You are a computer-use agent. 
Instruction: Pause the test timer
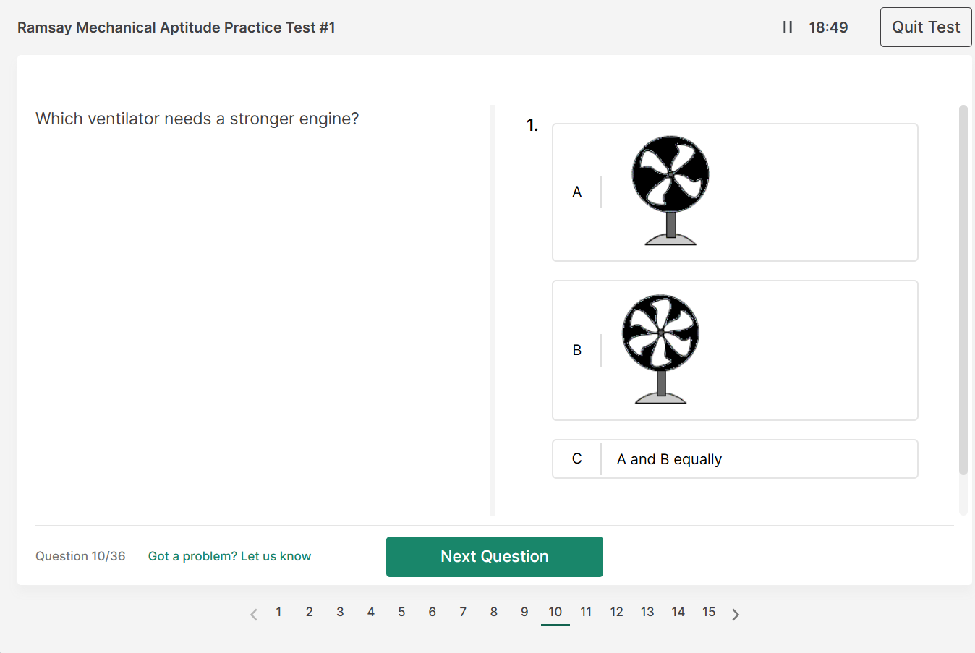(x=787, y=27)
